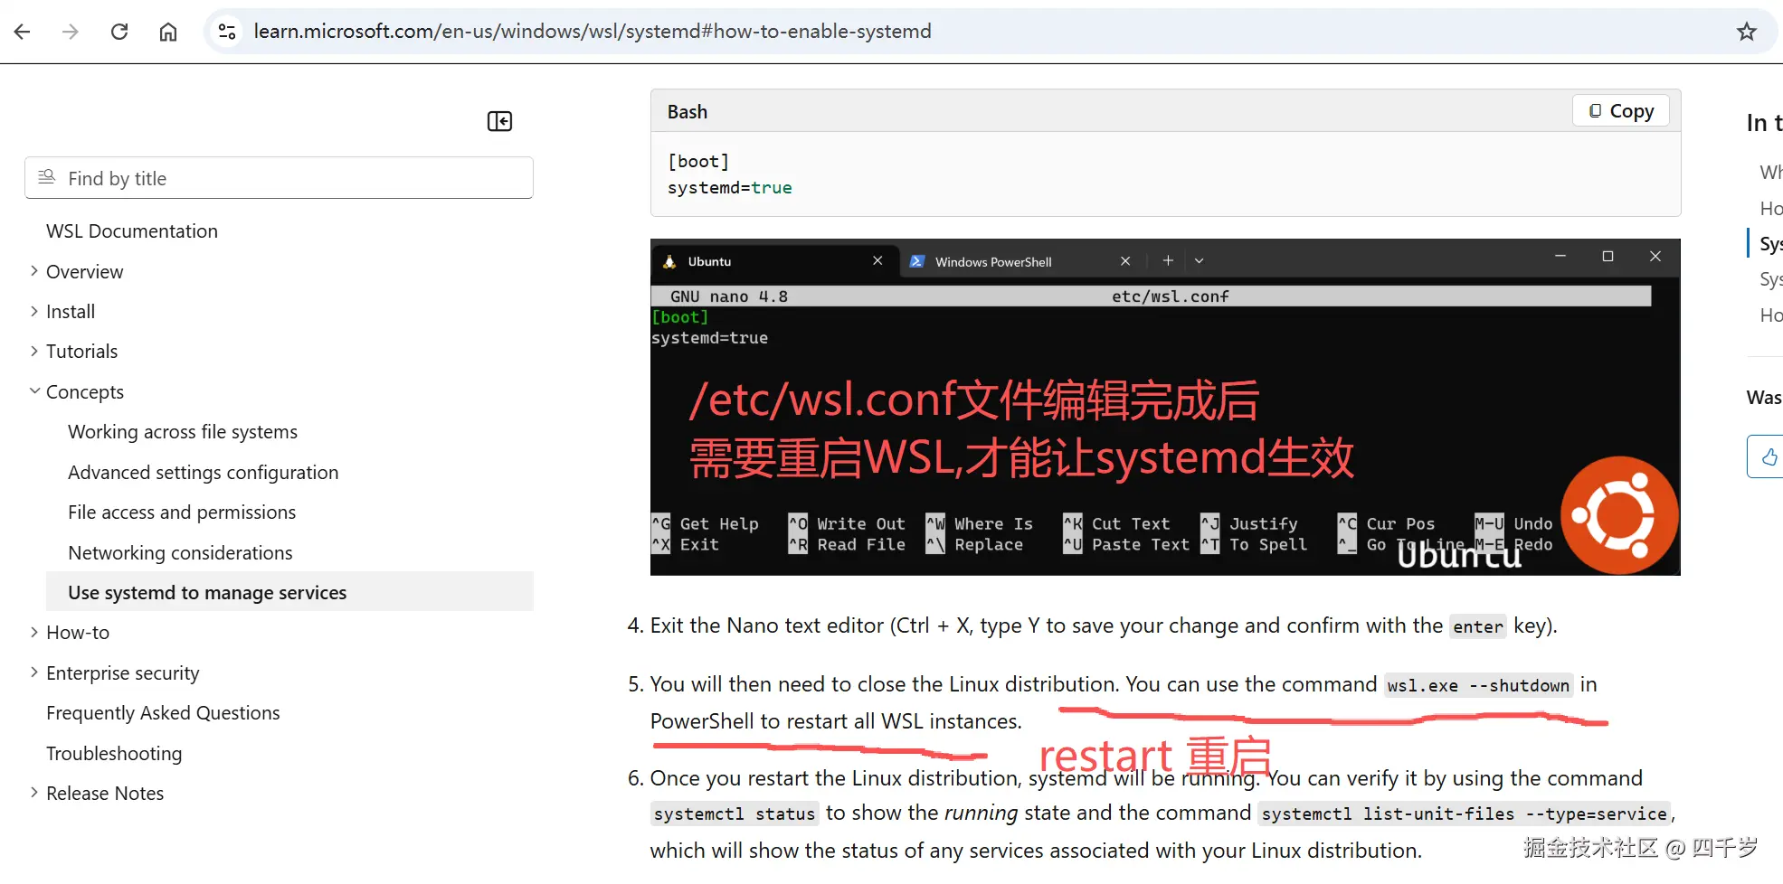Open site information in the address bar

[226, 31]
